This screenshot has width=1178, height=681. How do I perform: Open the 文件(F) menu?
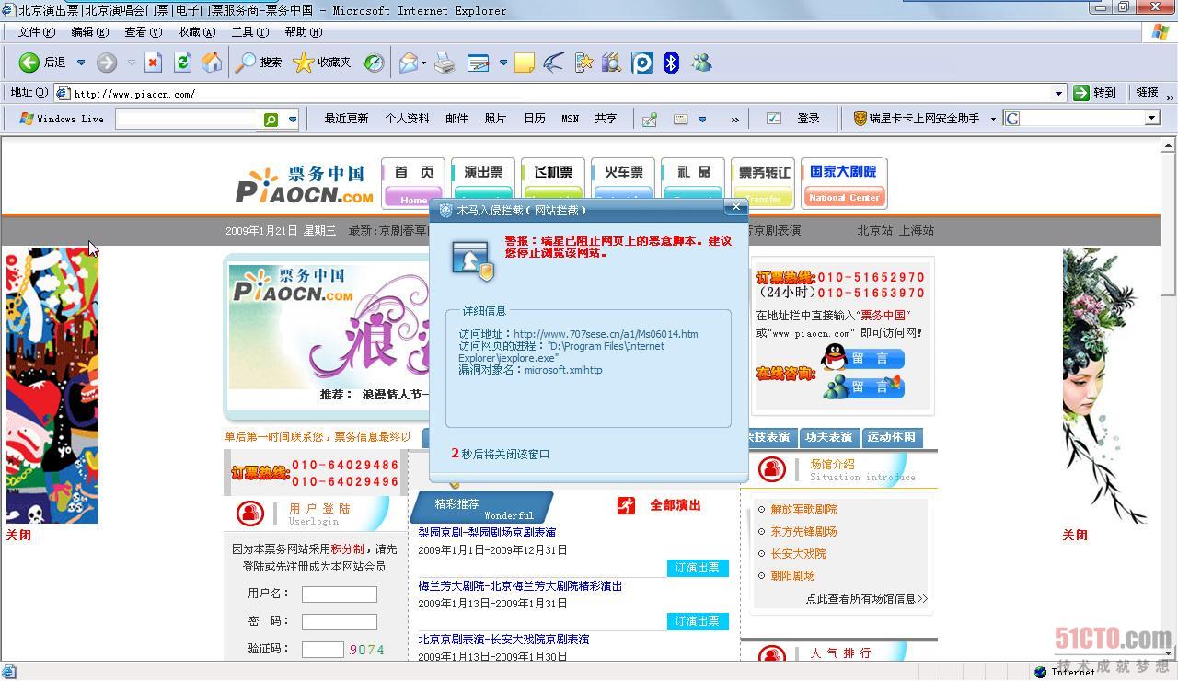point(36,31)
